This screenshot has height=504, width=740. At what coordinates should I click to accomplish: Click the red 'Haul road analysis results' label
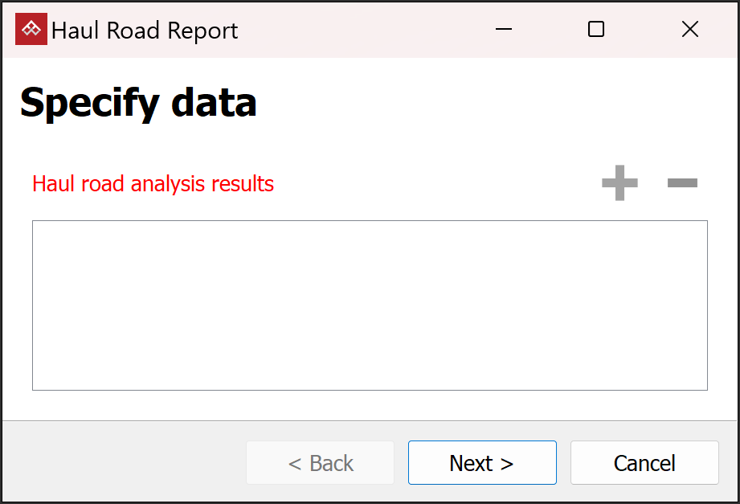pos(153,184)
